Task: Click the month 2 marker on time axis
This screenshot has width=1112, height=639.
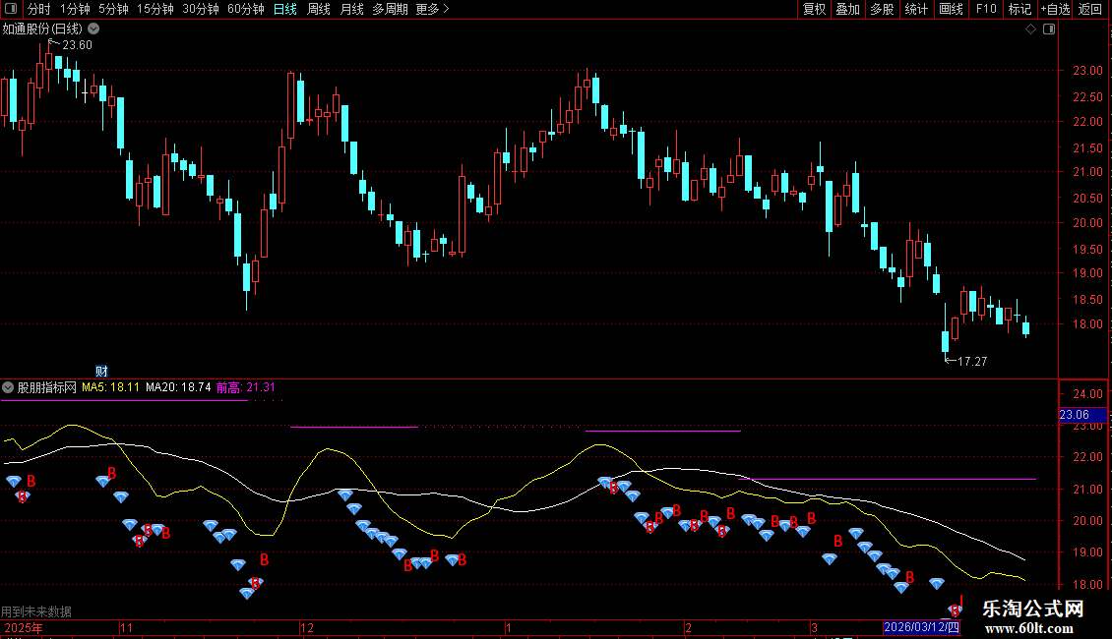Action: (x=688, y=627)
